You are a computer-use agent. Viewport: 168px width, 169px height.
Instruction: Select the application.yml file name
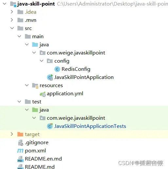pyautogui.click(x=65, y=94)
